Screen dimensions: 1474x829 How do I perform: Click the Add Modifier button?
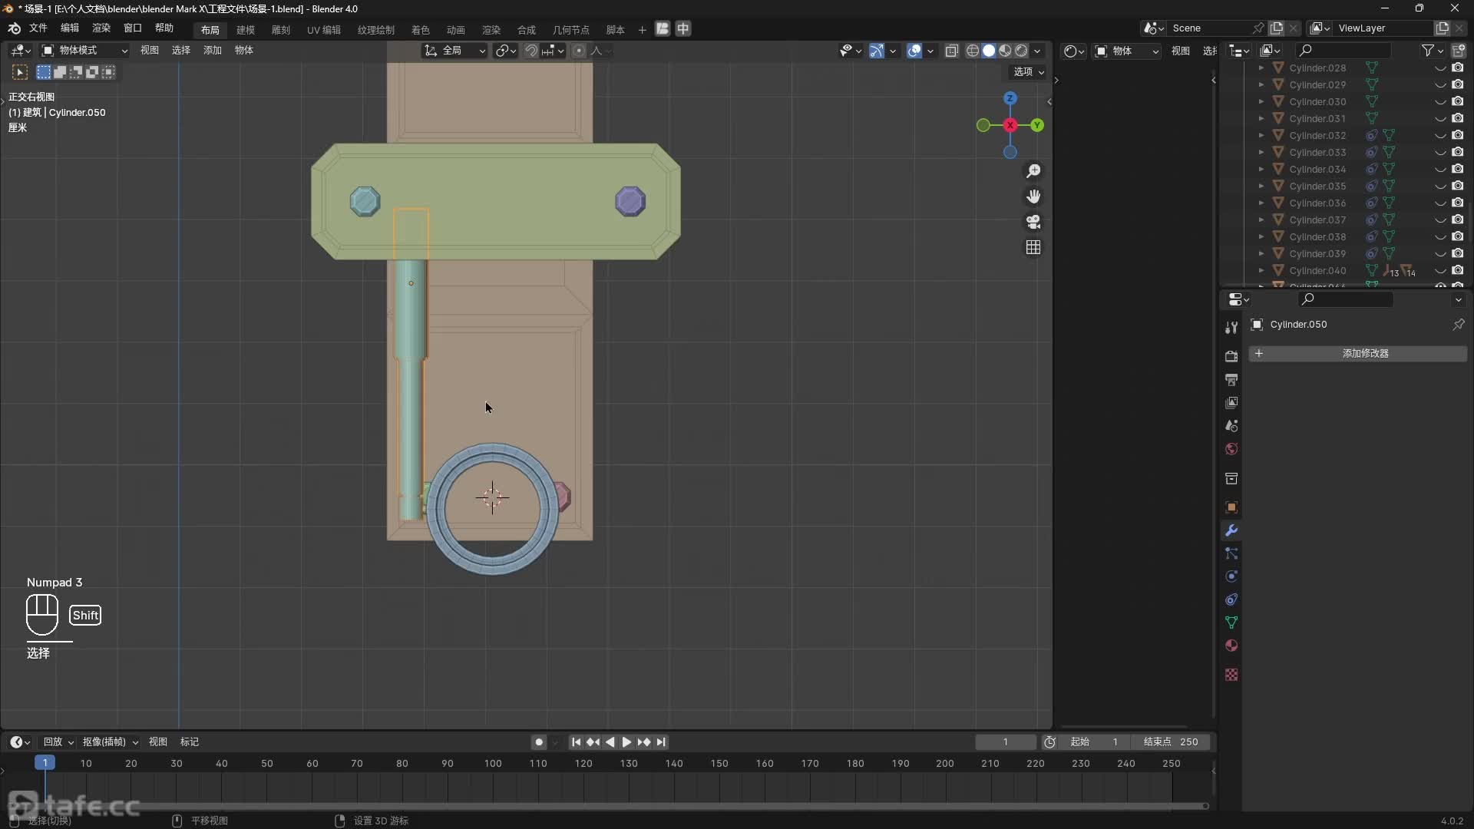tap(1357, 354)
